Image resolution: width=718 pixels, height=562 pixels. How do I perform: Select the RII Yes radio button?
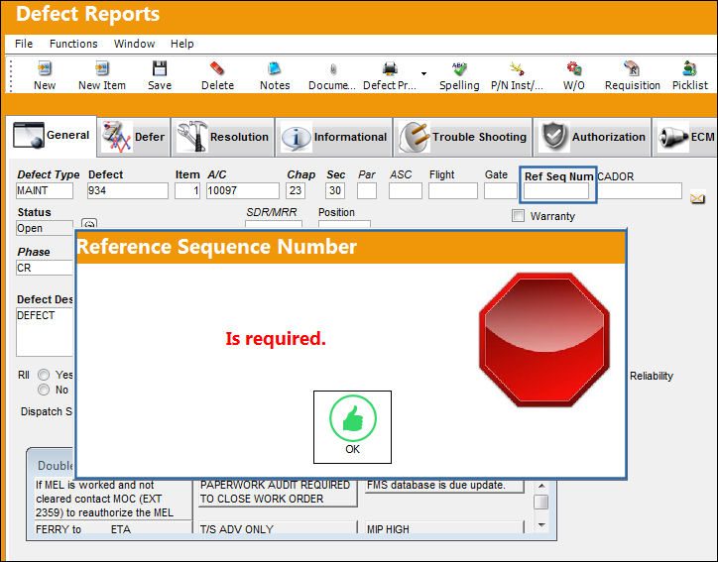(x=44, y=375)
